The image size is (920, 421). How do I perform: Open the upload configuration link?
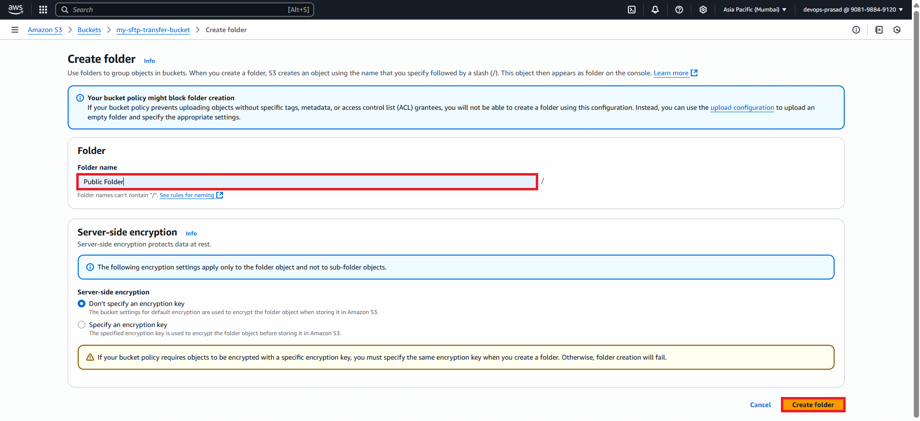coord(742,107)
